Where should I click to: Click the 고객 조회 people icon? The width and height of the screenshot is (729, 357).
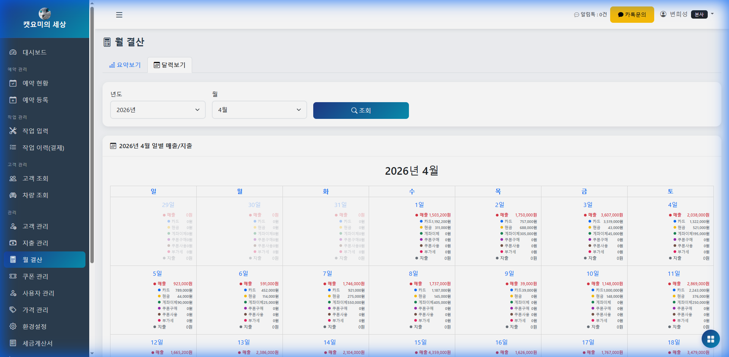13,178
